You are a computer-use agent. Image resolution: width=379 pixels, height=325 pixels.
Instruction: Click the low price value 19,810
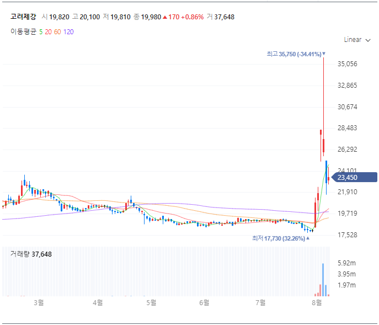click(120, 17)
